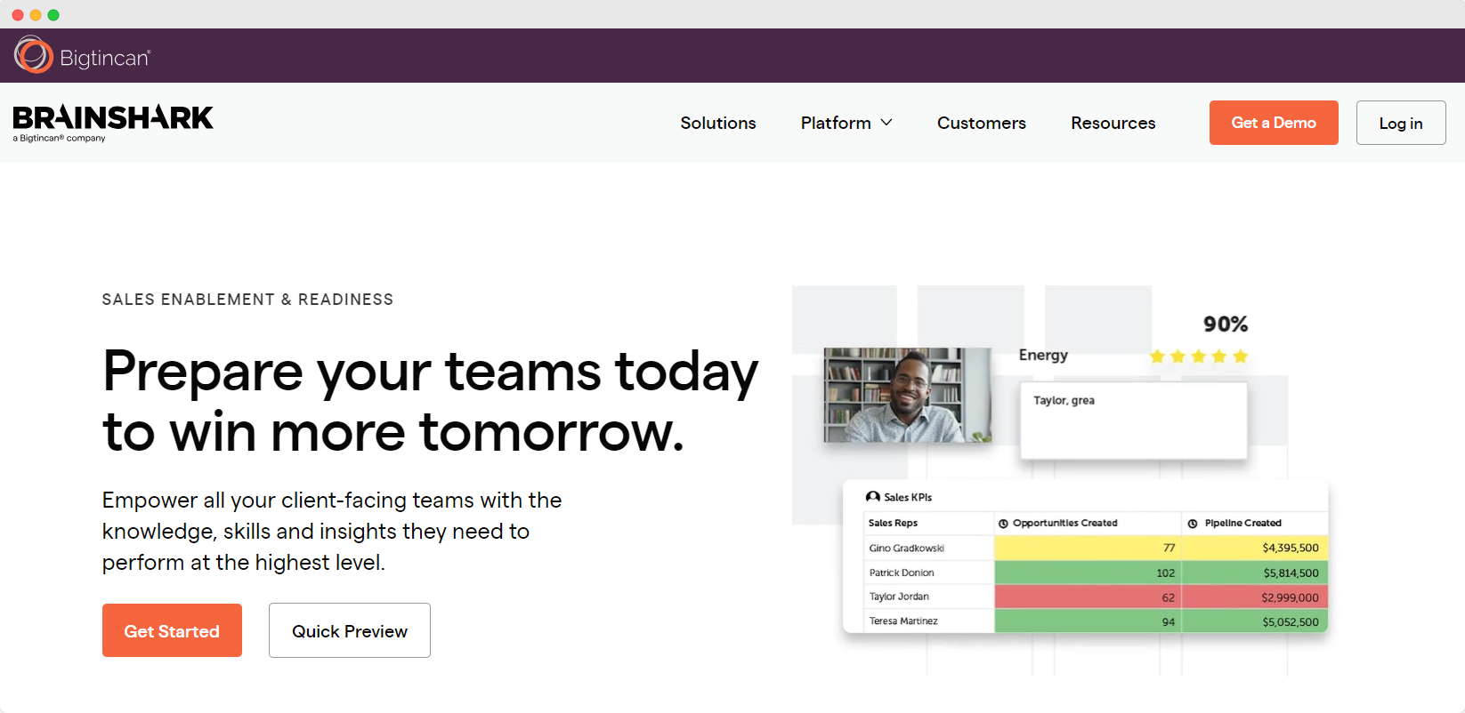Click the Sales KPIs person icon
1465x713 pixels.
click(x=873, y=497)
